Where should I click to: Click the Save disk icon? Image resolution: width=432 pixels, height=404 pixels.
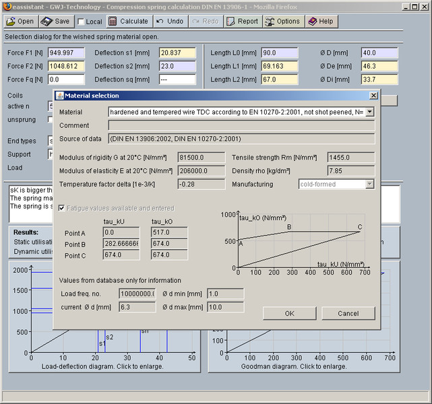click(47, 21)
